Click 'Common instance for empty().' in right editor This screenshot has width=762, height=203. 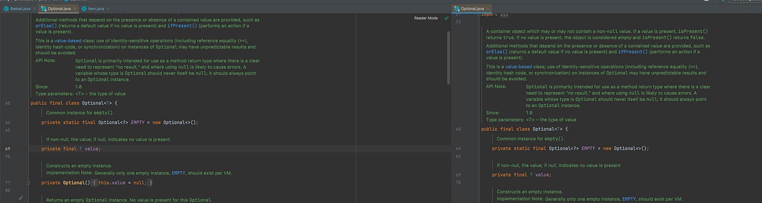531,138
